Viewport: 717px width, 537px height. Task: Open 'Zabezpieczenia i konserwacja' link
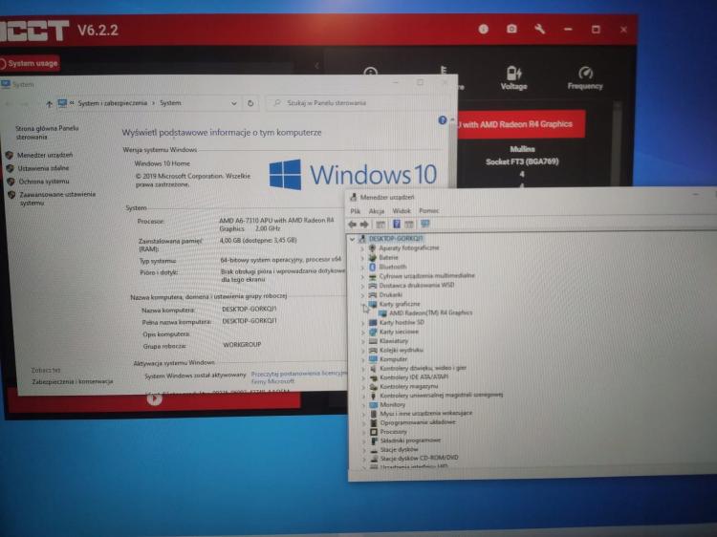(73, 381)
